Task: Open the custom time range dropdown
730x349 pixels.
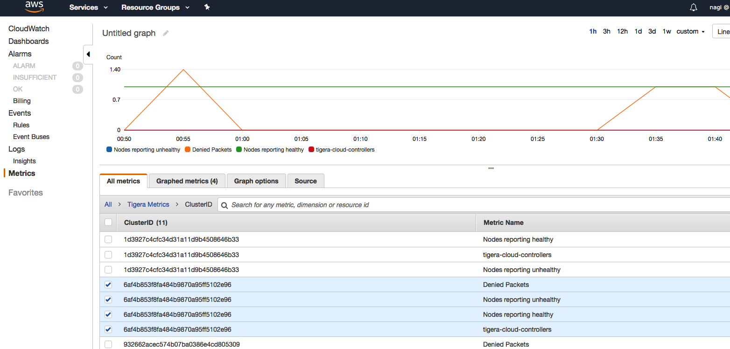Action: (x=690, y=31)
